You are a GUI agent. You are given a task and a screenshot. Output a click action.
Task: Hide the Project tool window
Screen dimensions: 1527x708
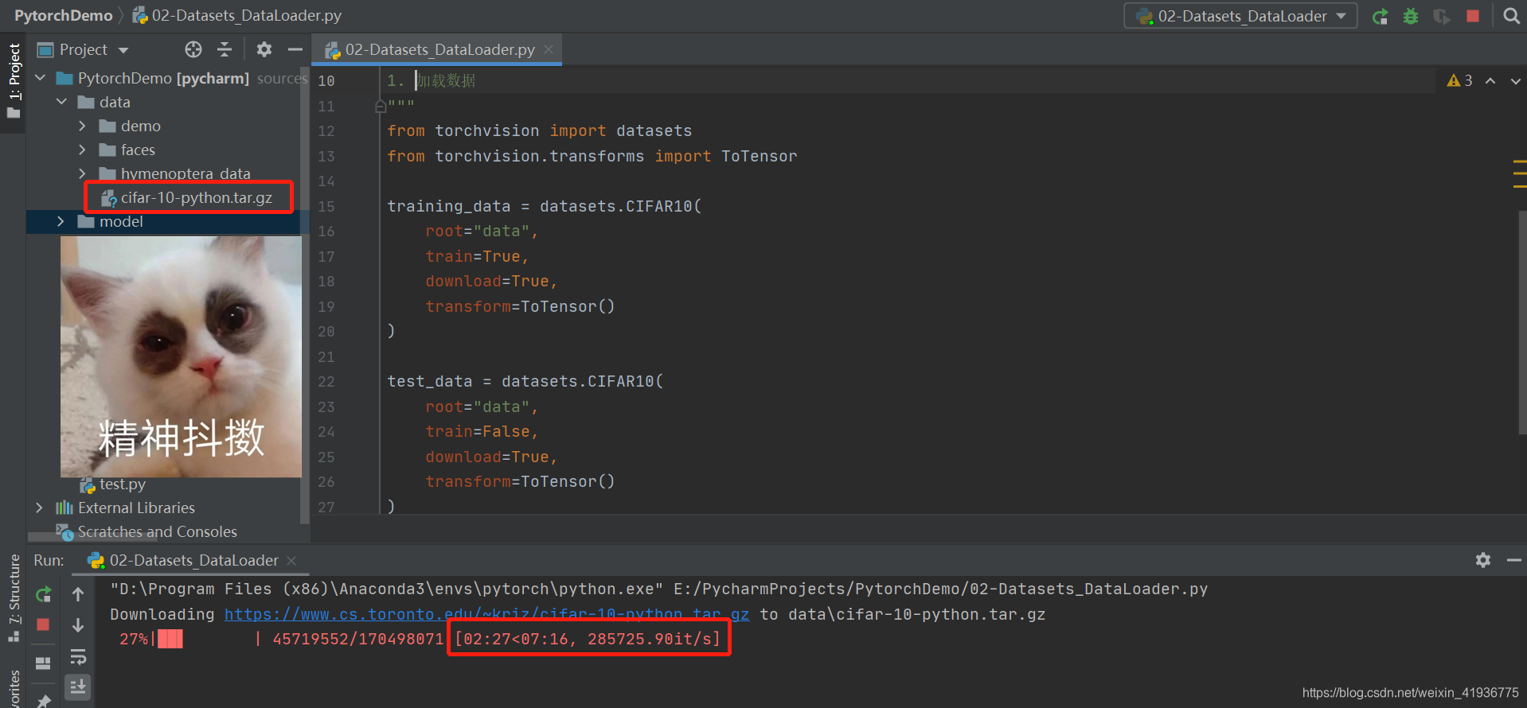tap(295, 49)
